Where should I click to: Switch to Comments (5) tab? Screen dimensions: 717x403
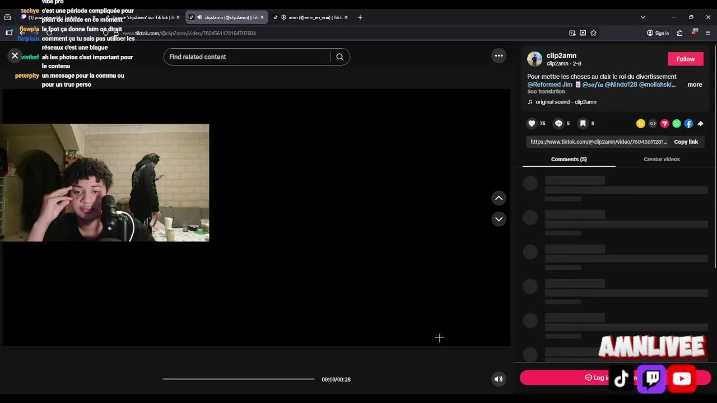(569, 159)
